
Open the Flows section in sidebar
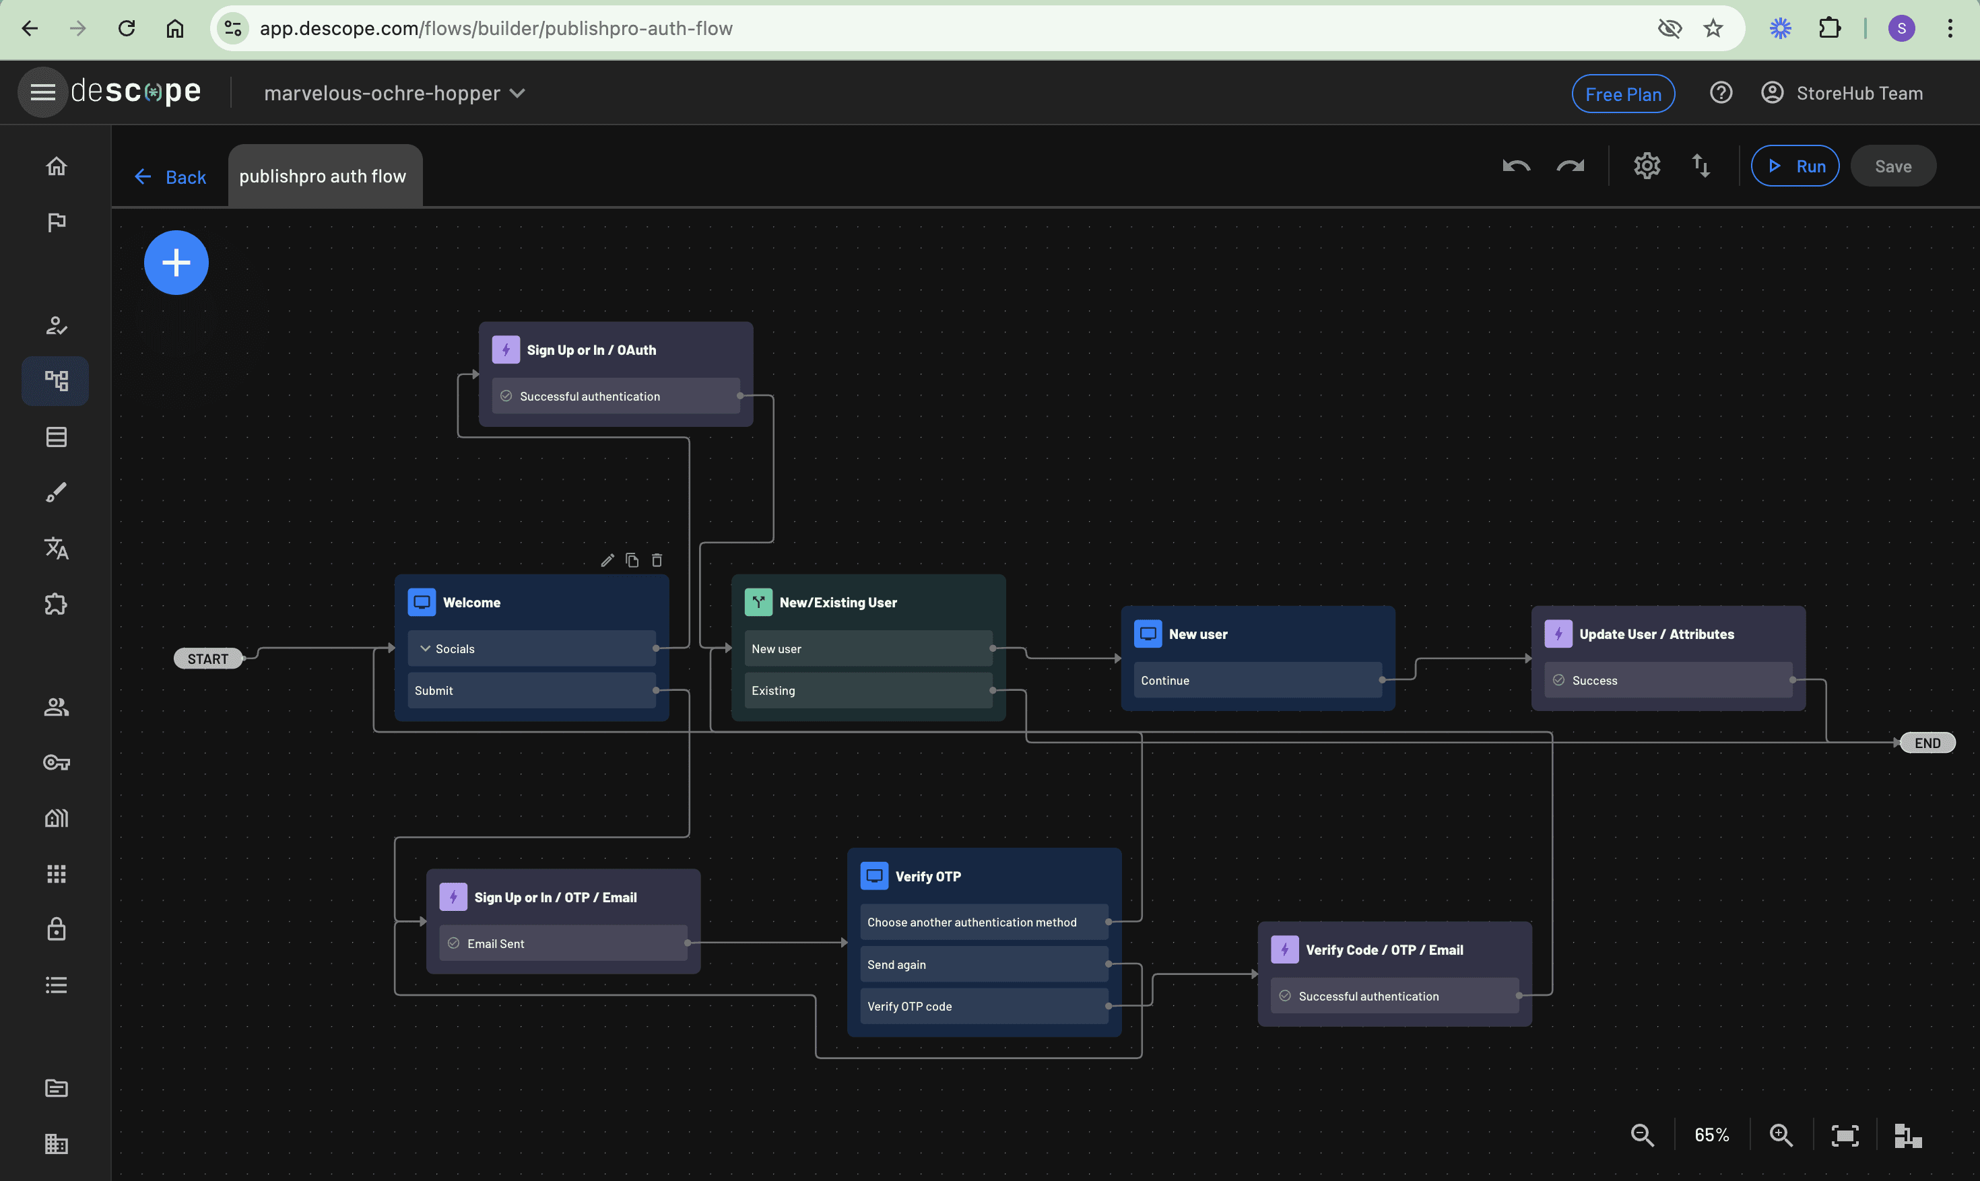point(56,380)
